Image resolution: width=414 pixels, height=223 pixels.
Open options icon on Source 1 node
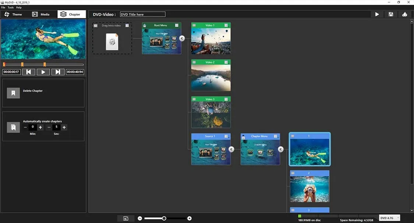pyautogui.click(x=226, y=136)
